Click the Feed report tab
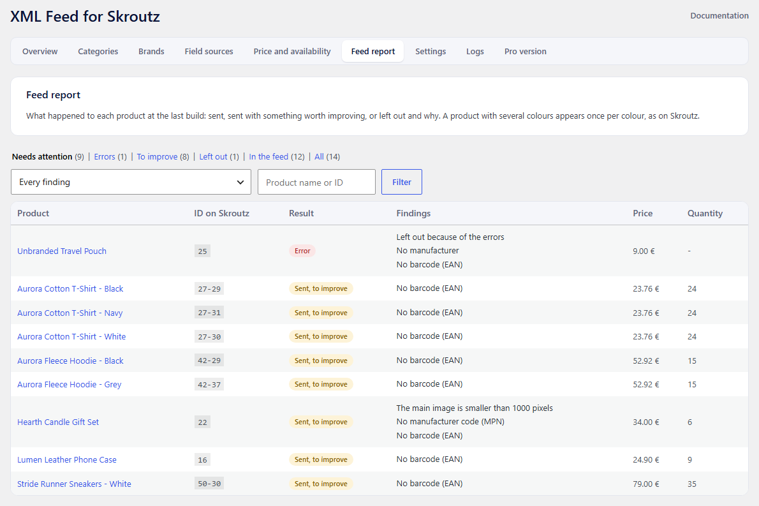Image resolution: width=759 pixels, height=506 pixels. coord(372,51)
